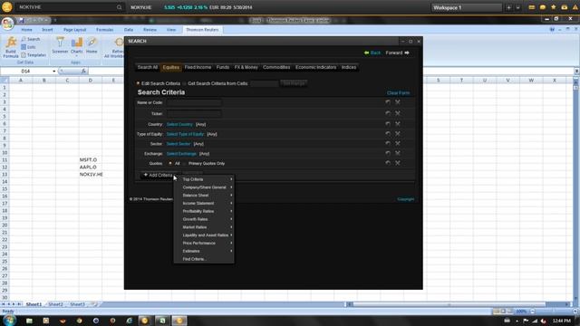
Task: Expand the Income Statement submenu
Action: pos(204,203)
